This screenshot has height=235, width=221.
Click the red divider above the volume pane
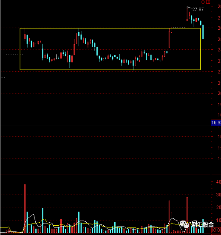(105, 175)
